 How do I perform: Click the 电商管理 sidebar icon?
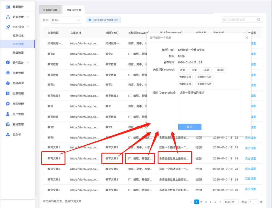(8, 73)
